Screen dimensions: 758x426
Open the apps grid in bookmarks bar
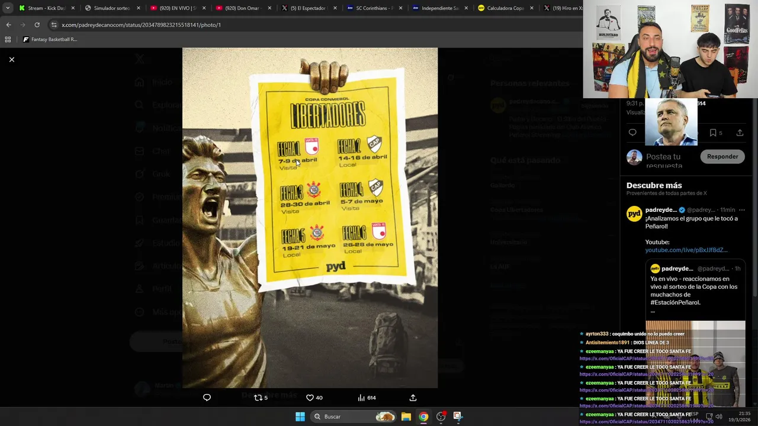point(8,40)
